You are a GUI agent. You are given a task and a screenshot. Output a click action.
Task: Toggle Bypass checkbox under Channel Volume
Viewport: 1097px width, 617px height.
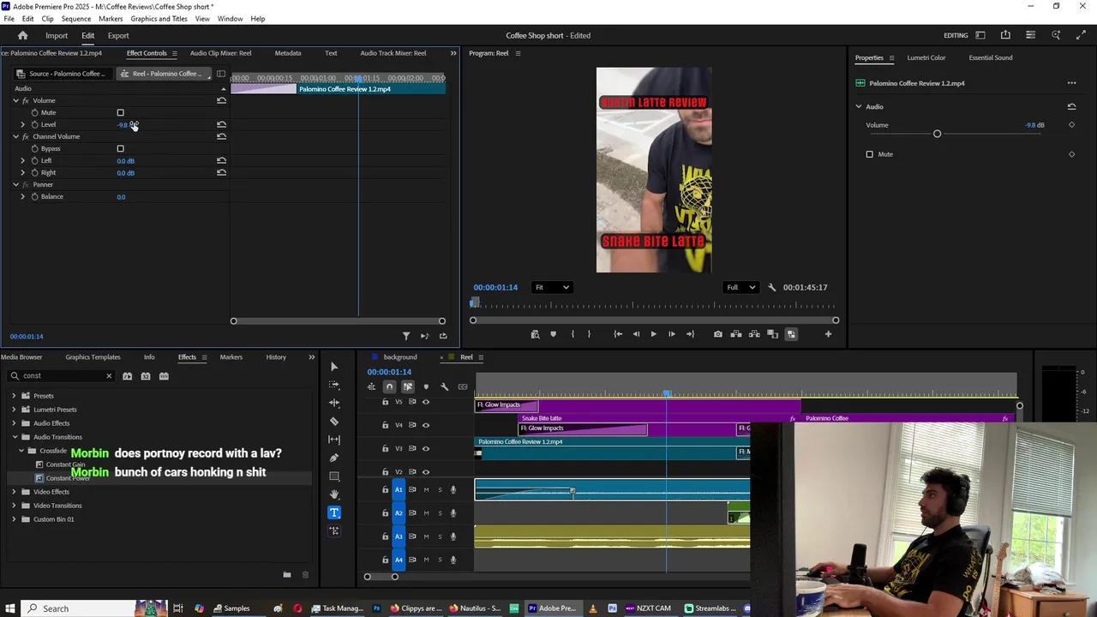point(120,148)
